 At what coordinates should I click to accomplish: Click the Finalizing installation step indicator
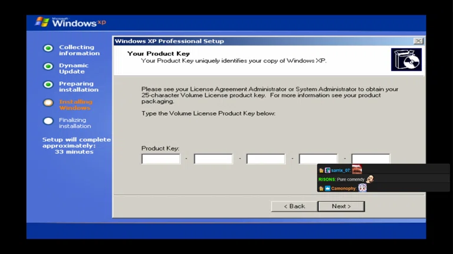pos(48,121)
